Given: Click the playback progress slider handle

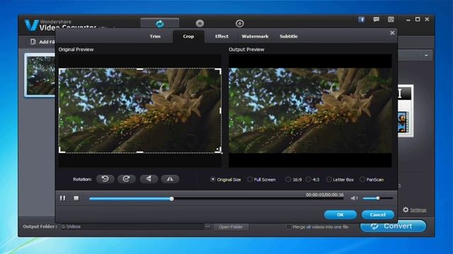Looking at the screenshot, I should (171, 199).
